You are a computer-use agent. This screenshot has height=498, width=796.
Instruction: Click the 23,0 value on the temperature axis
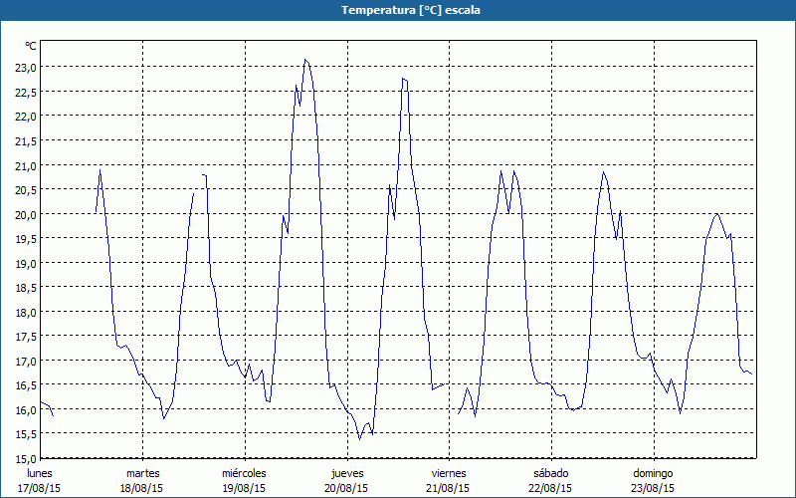click(x=25, y=67)
